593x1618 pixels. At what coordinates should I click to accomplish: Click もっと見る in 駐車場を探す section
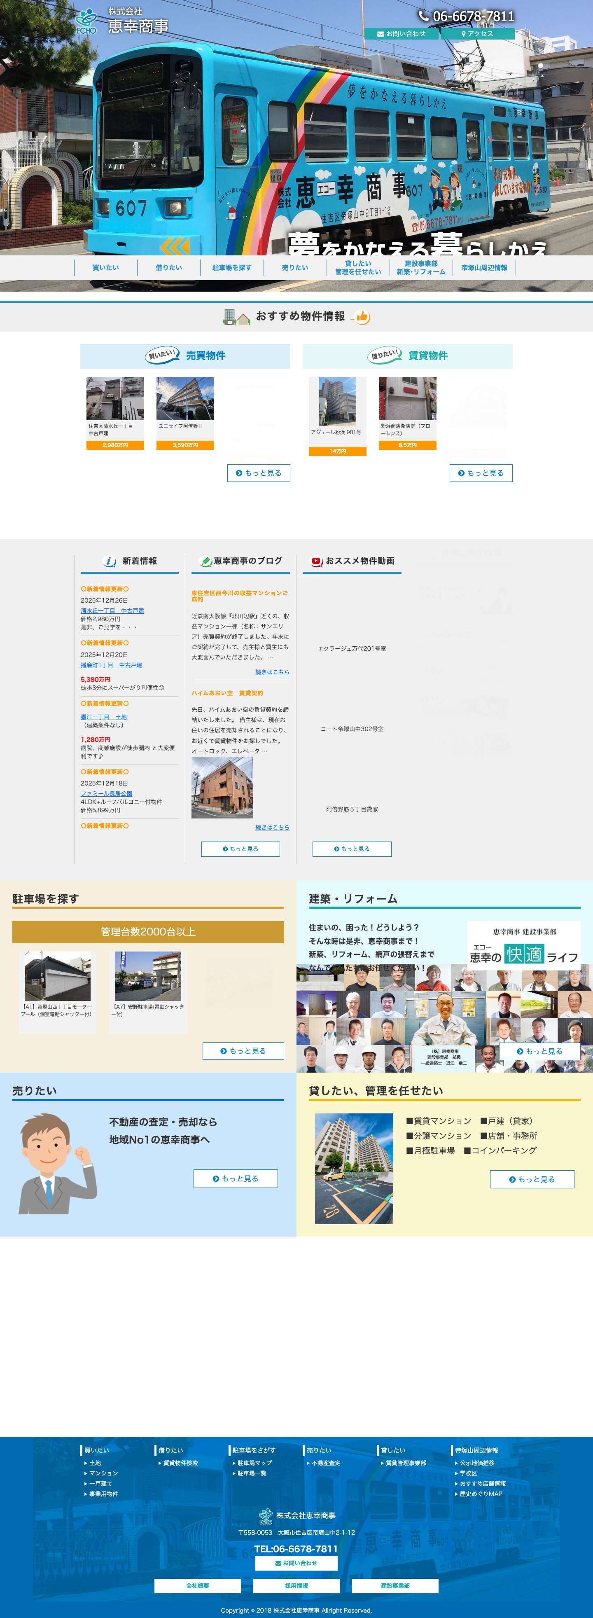(x=243, y=1051)
